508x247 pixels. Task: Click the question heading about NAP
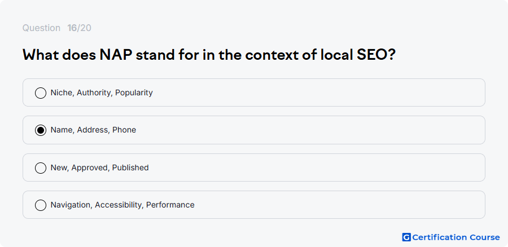(209, 55)
